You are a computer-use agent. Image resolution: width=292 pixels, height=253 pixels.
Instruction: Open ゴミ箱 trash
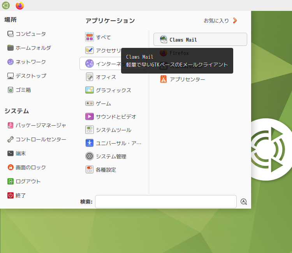tap(19, 90)
